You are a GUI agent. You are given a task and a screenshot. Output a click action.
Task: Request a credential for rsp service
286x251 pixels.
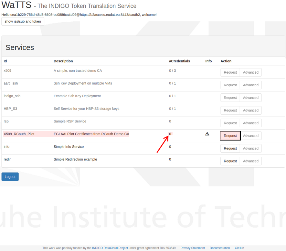point(230,123)
